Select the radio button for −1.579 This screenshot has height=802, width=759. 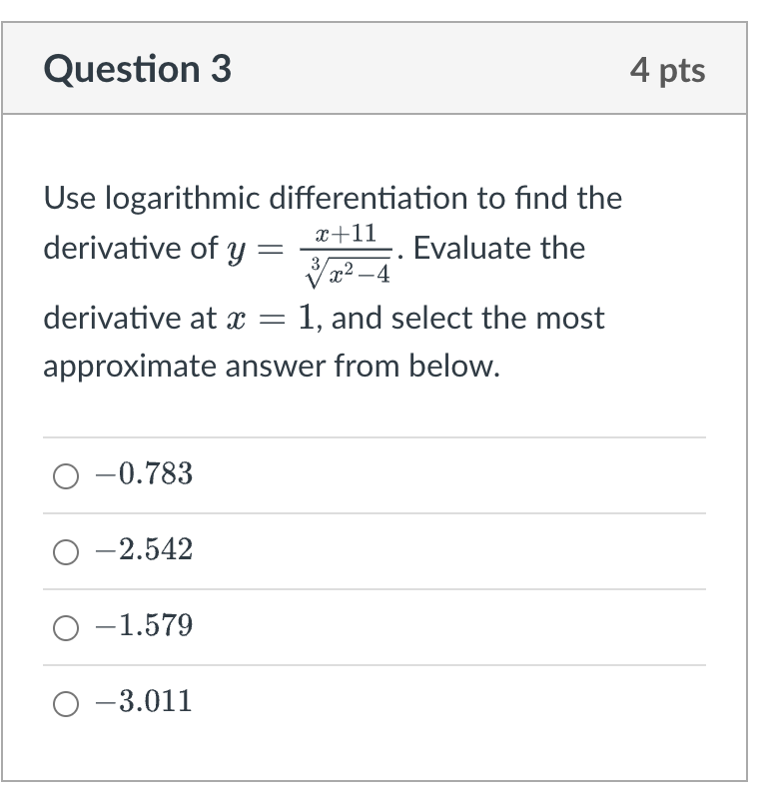(x=65, y=628)
